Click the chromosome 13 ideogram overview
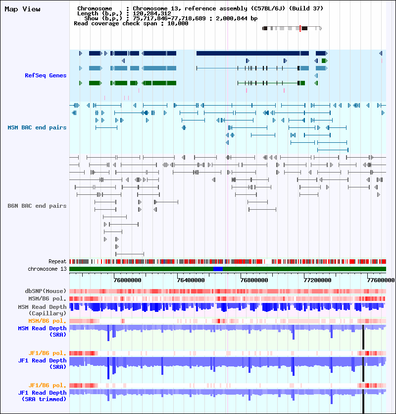This screenshot has height=414, width=396. click(292, 28)
